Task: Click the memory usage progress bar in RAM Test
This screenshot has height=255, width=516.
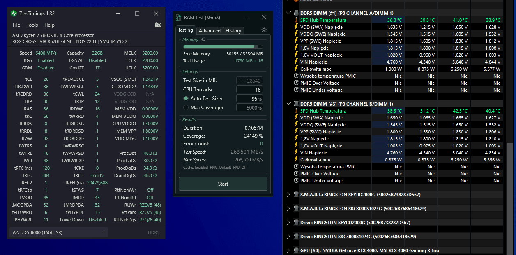Action: click(223, 47)
